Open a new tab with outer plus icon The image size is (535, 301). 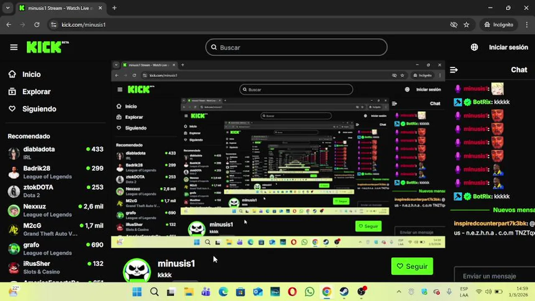[115, 8]
